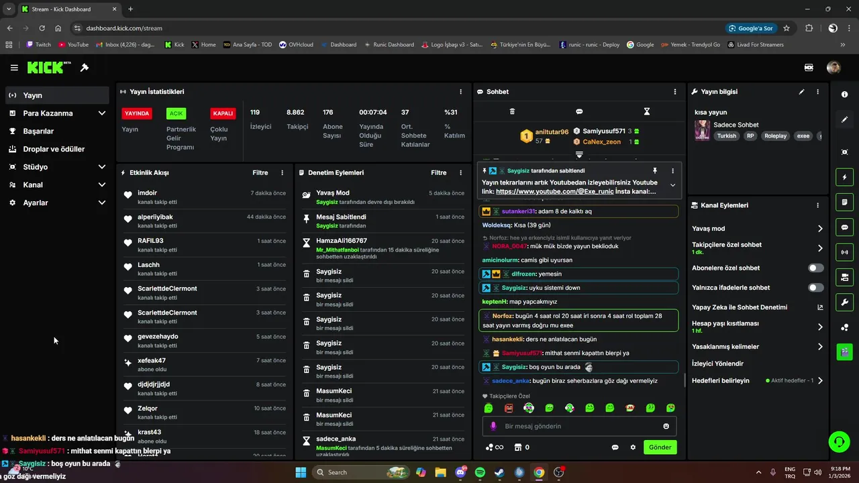
Task: Open Yasaklanmış kelimeler arrow
Action: pos(820,347)
